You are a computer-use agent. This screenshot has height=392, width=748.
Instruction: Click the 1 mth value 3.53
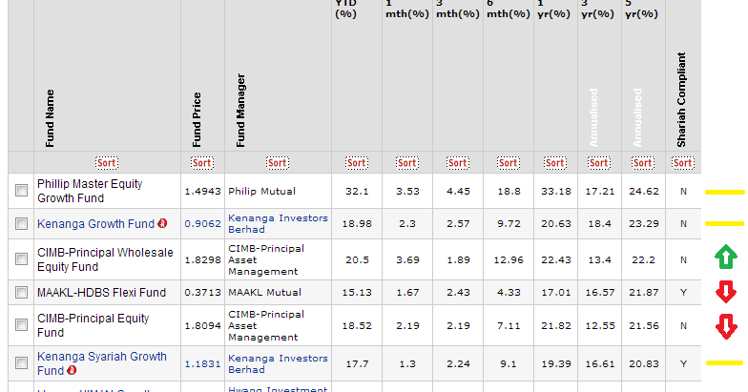tap(407, 191)
